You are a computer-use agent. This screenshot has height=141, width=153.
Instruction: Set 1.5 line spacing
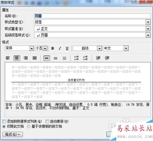pos(56,58)
